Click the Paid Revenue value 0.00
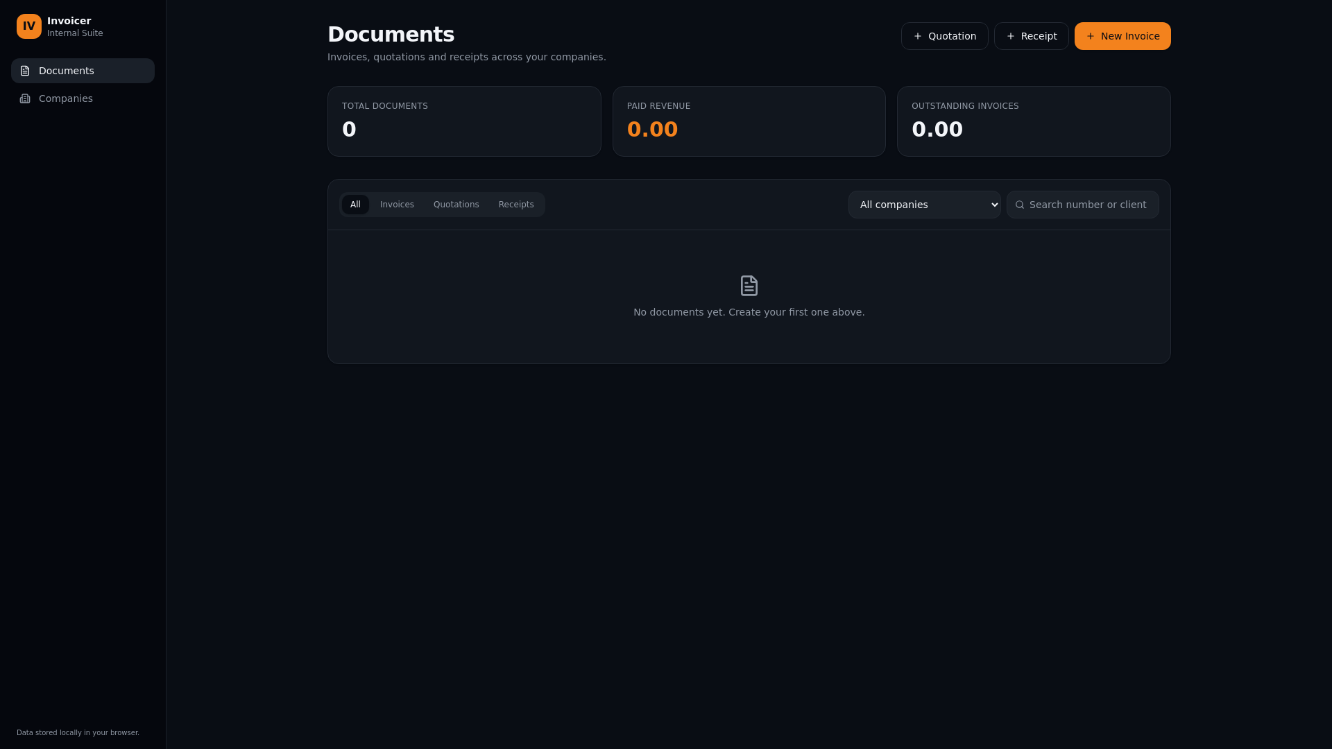The height and width of the screenshot is (749, 1332). [652, 129]
